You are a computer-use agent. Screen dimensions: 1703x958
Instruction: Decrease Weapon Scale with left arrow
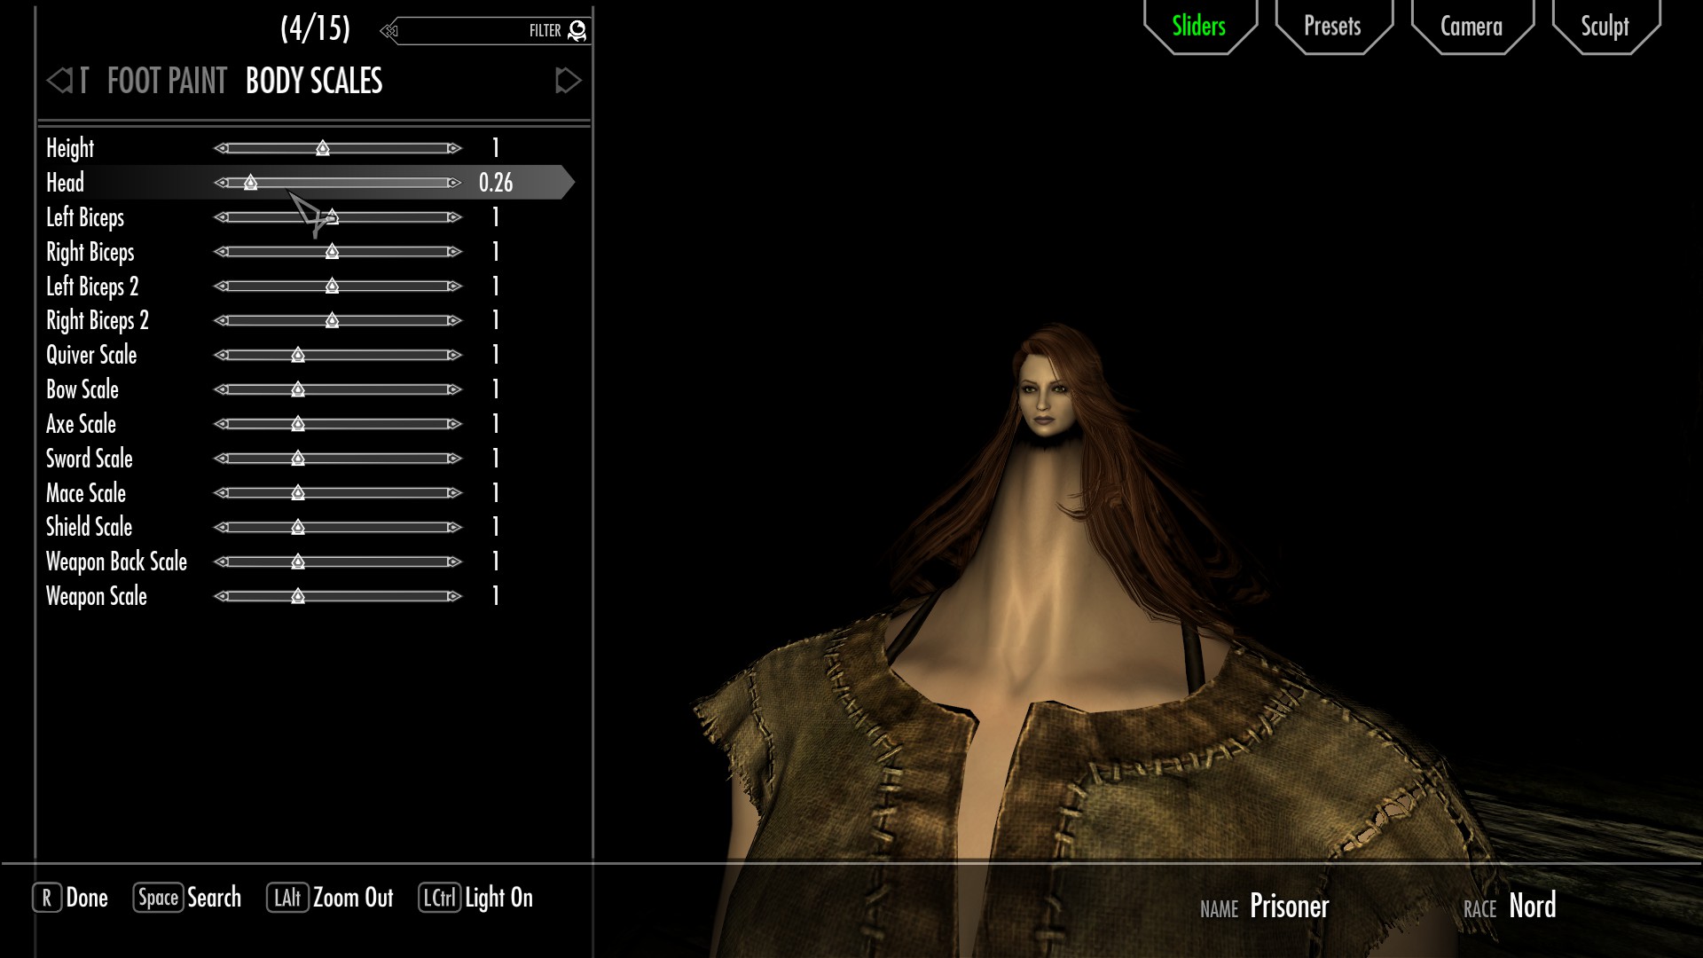click(x=222, y=596)
